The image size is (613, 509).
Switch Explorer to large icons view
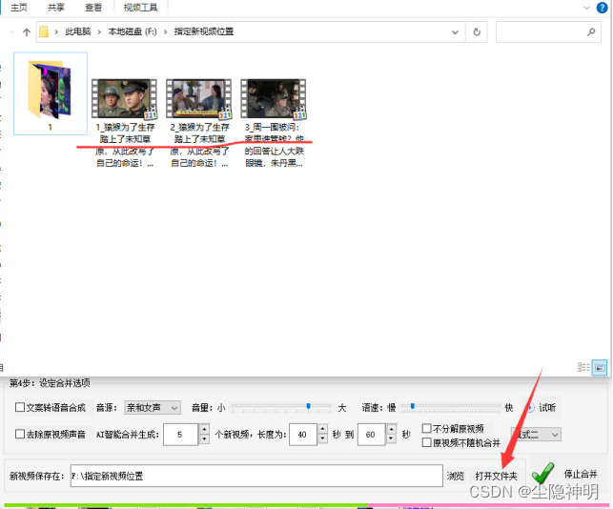600,368
